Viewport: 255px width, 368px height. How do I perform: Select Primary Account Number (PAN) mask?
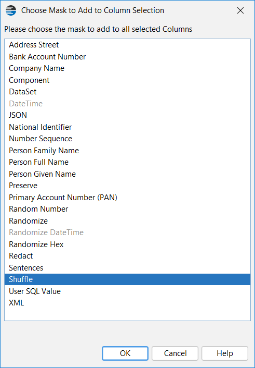point(127,198)
